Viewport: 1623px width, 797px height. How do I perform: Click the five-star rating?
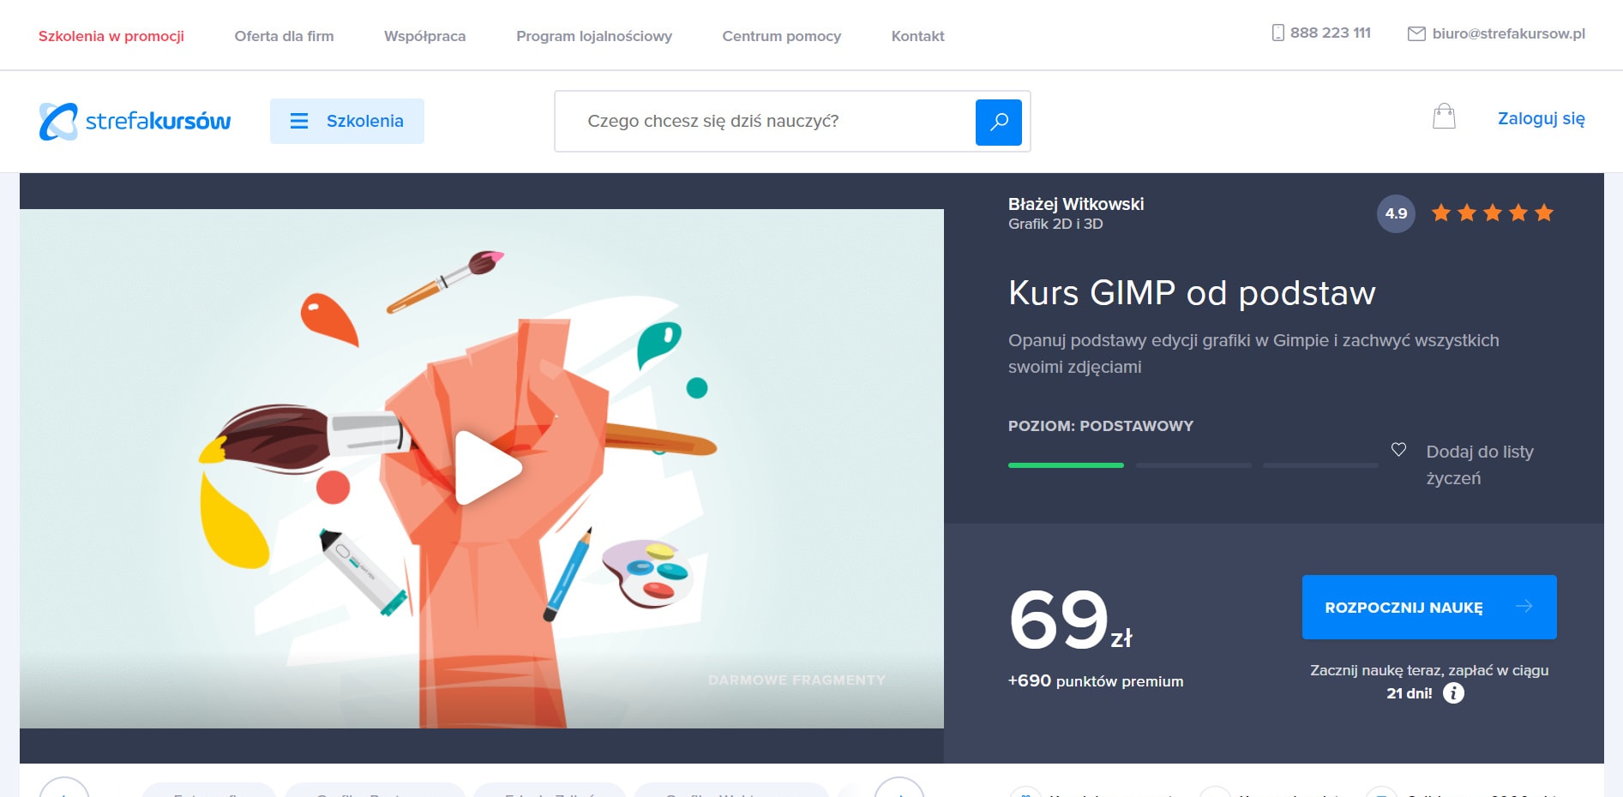tap(1492, 213)
